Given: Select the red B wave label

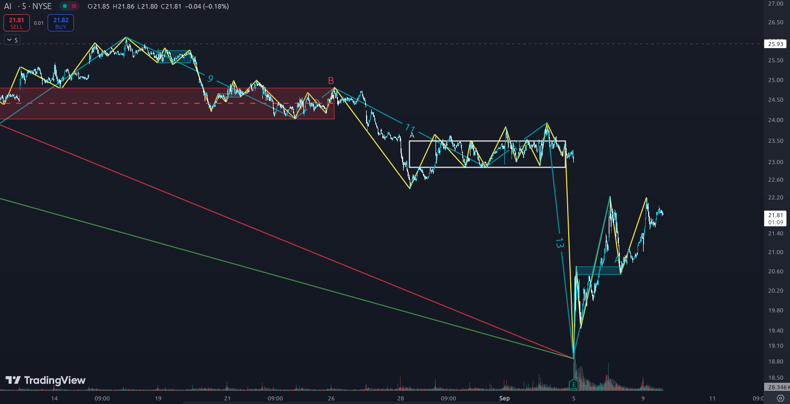Looking at the screenshot, I should [331, 80].
